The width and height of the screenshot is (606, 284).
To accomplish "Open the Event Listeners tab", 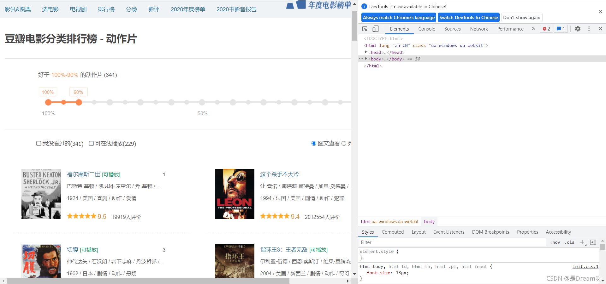I will (449, 232).
